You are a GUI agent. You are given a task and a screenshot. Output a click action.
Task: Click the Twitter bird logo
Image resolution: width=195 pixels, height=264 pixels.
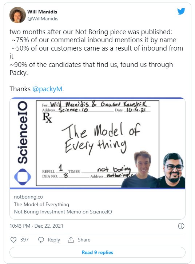[181, 11]
